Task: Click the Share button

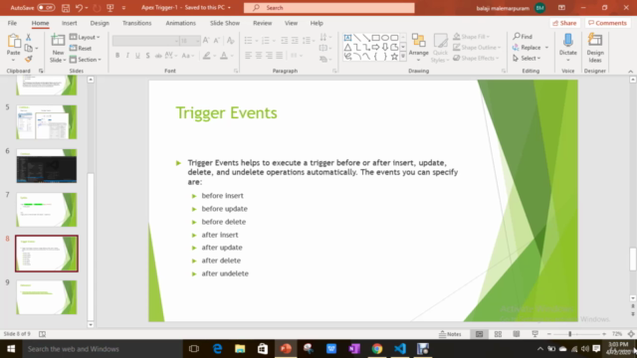Action: click(564, 23)
